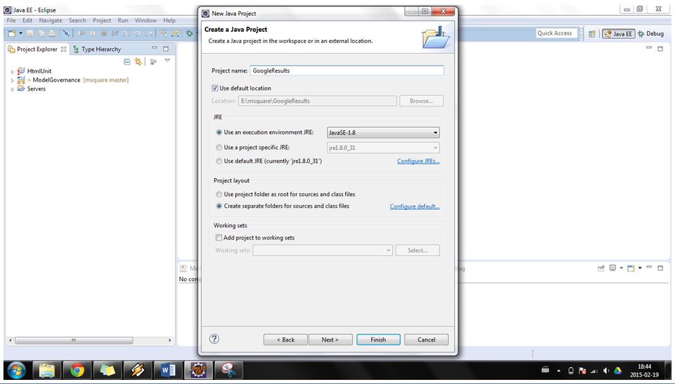Toggle the Skip All Breakpoints icon
The height and width of the screenshot is (384, 675).
point(66,33)
